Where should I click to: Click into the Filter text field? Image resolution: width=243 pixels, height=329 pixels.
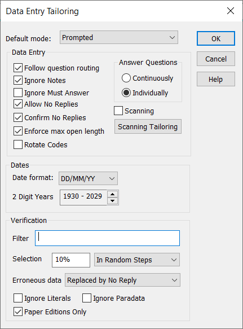107,238
